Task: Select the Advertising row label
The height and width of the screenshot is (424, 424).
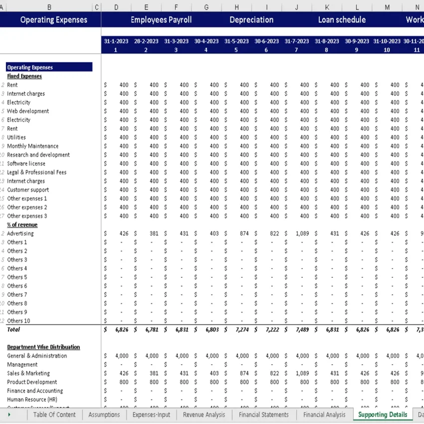Action: pos(20,233)
